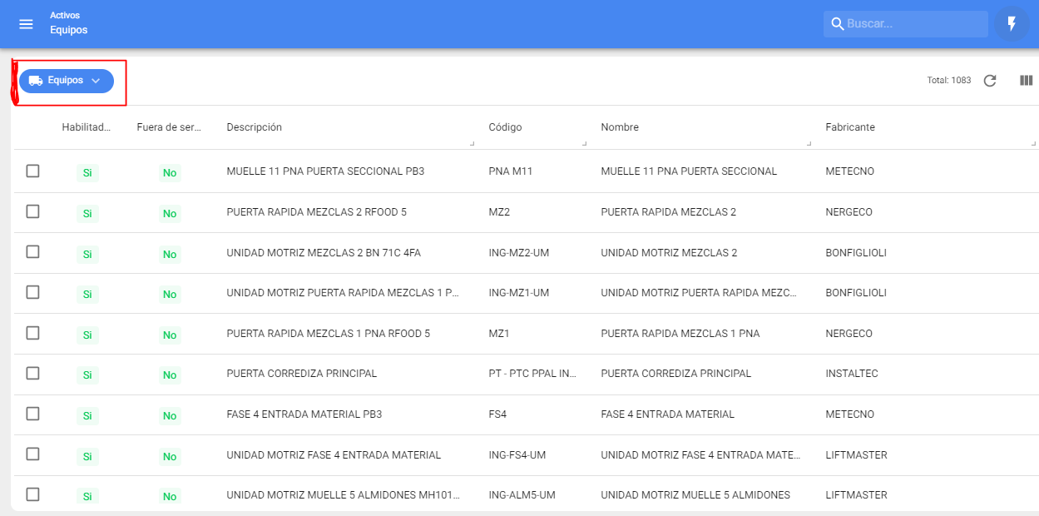Expand the Equipos dropdown chevron
This screenshot has width=1039, height=516.
(x=96, y=81)
